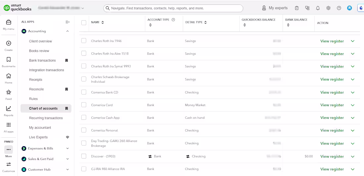The height and width of the screenshot is (176, 364).
Task: Open Rules menu item
Action: [33, 99]
